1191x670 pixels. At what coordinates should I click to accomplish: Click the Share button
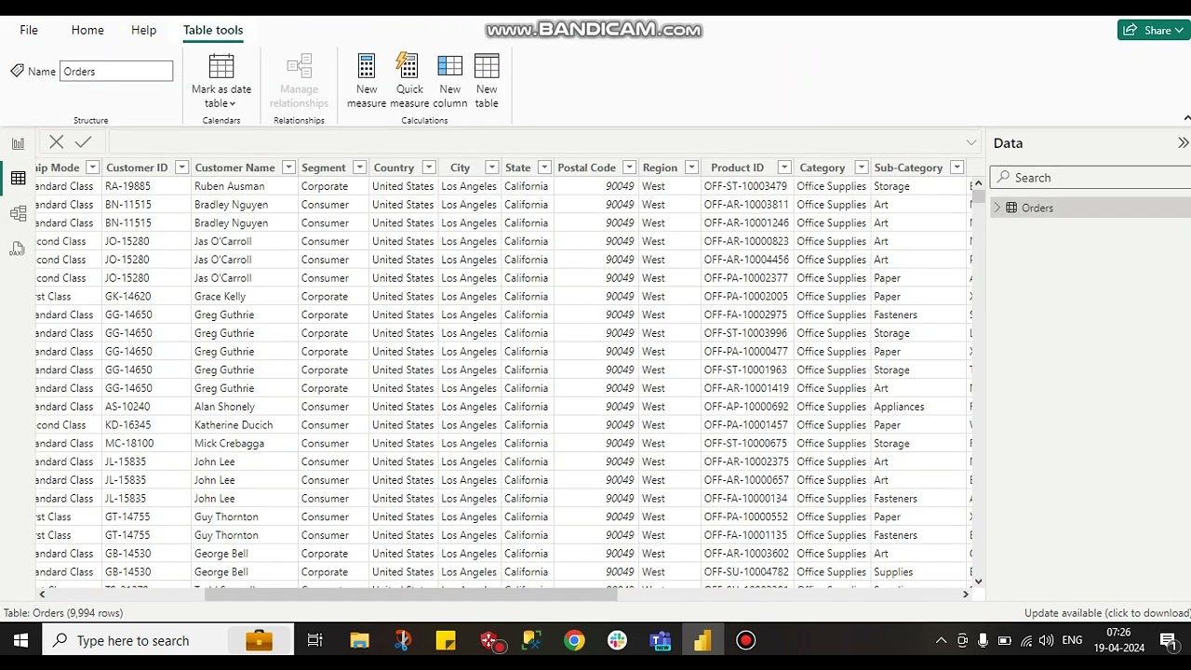(1154, 30)
